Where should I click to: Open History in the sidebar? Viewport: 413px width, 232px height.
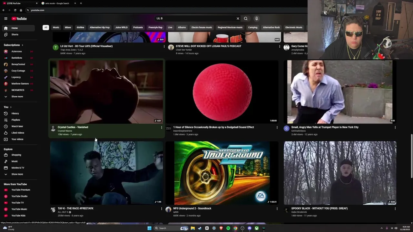click(19, 113)
